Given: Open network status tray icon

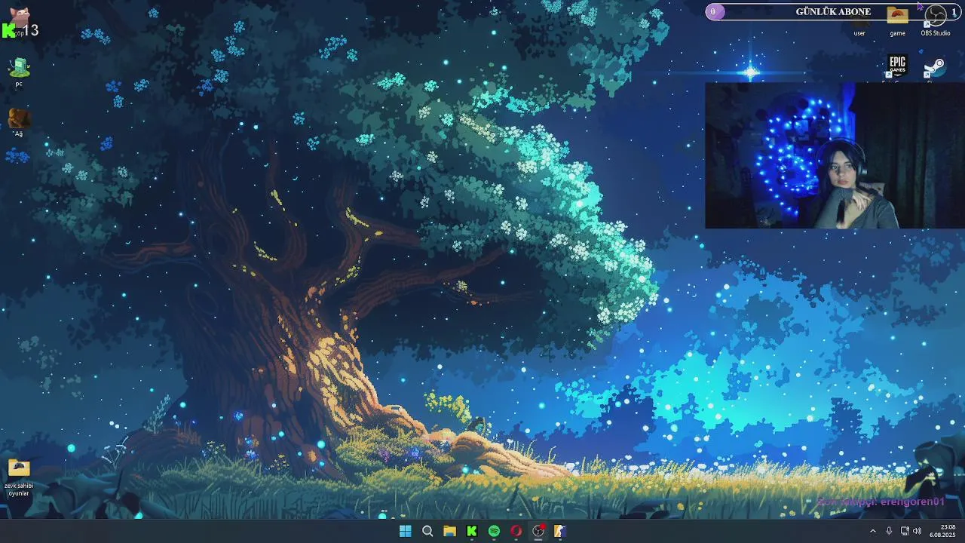Looking at the screenshot, I should click(x=905, y=531).
